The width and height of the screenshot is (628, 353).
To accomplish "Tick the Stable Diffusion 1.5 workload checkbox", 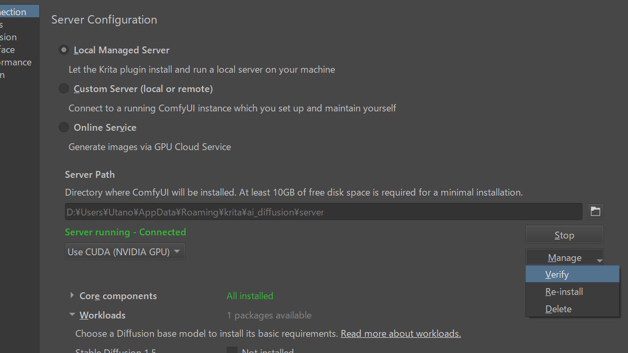I will click(x=232, y=350).
